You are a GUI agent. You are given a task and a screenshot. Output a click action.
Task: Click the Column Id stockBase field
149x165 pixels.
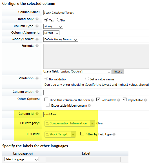(x=60, y=115)
